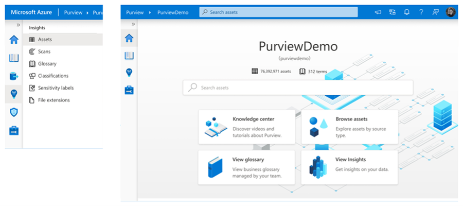Open Knowledge center card
The width and height of the screenshot is (463, 206).
[246, 127]
